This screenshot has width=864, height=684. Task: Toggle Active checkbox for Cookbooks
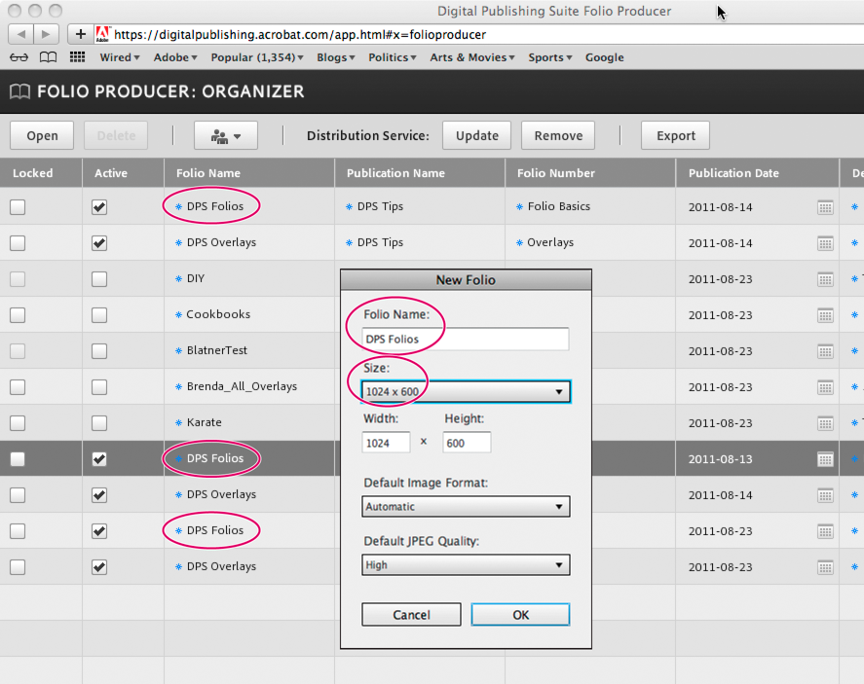pyautogui.click(x=99, y=315)
